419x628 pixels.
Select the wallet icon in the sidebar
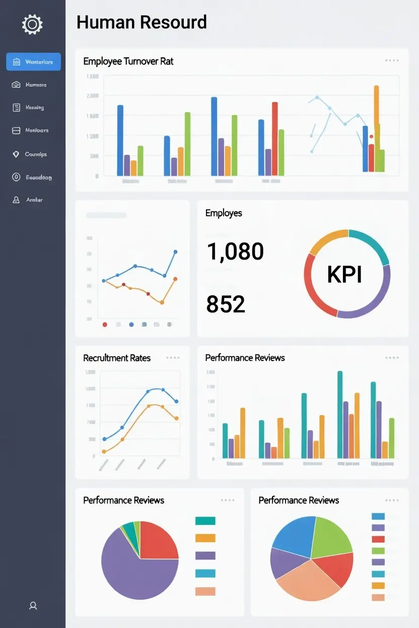coord(17,130)
